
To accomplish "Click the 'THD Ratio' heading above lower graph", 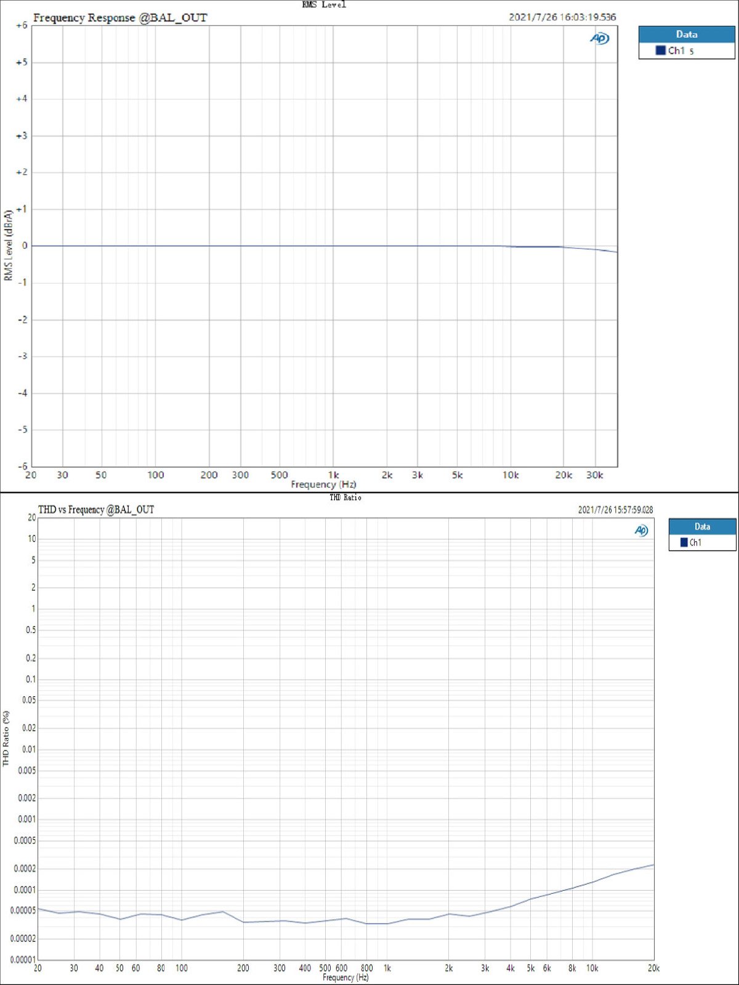I will (x=345, y=497).
